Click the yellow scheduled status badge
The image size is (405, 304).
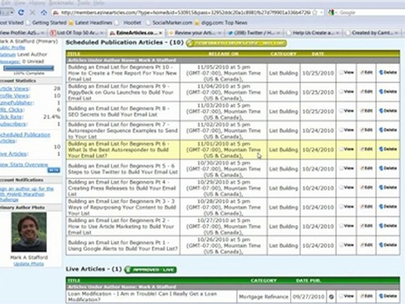tap(236, 43)
